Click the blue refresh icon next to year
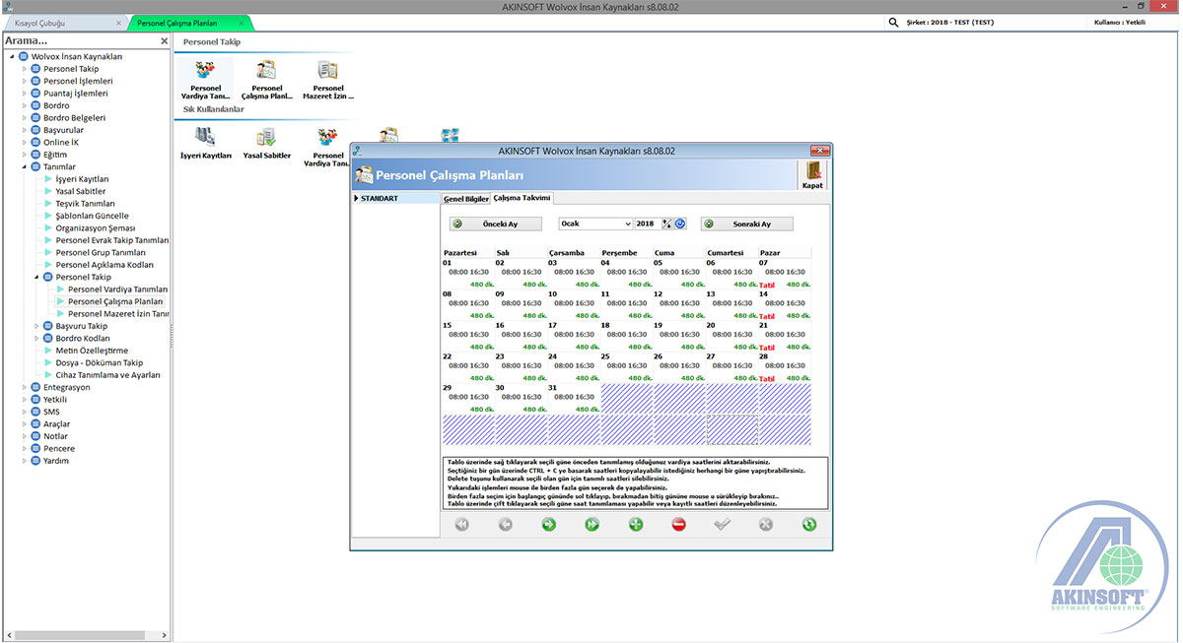Viewport: 1183px width, 643px height. 680,224
